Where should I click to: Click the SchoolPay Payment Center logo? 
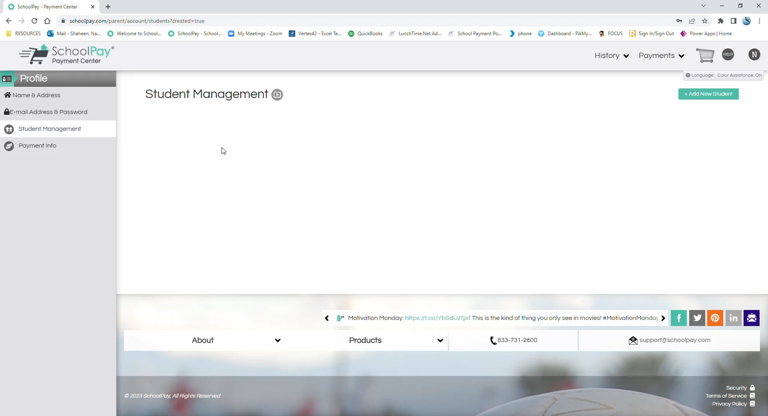[x=67, y=54]
